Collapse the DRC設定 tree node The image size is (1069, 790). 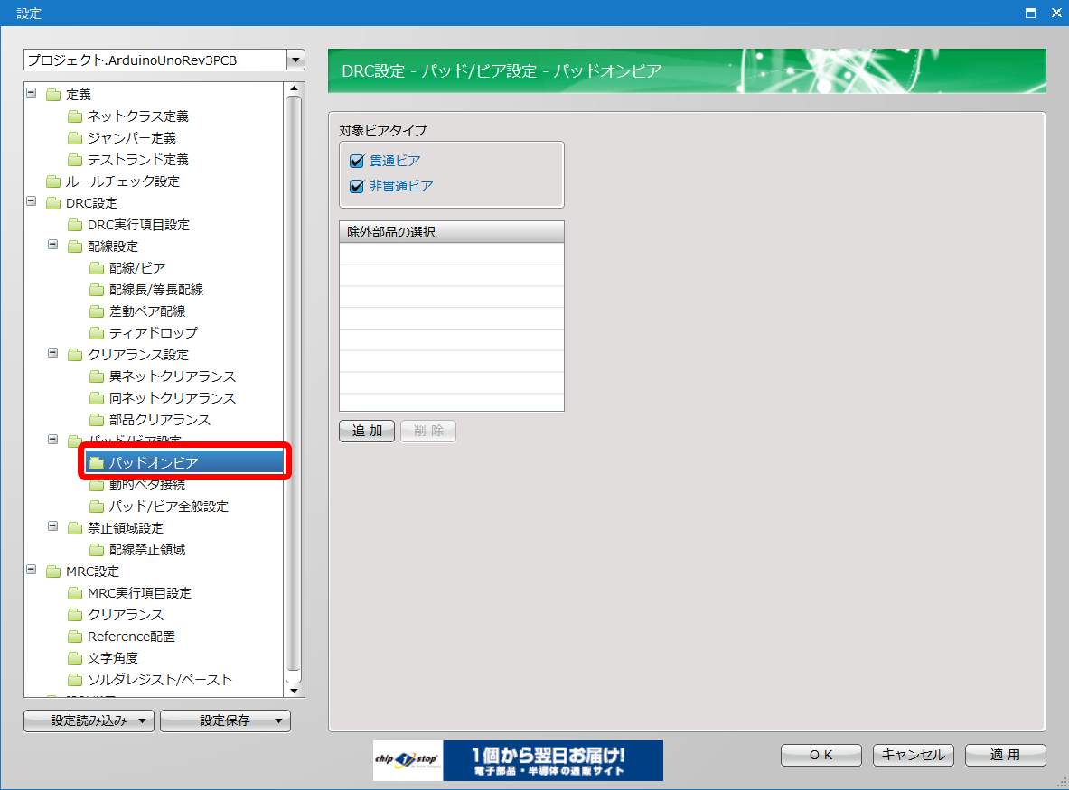pos(32,202)
